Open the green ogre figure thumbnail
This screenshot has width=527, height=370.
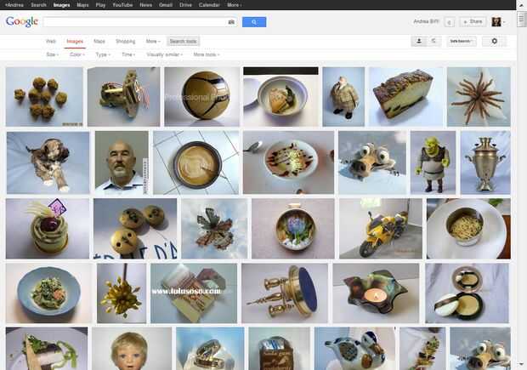pos(433,162)
